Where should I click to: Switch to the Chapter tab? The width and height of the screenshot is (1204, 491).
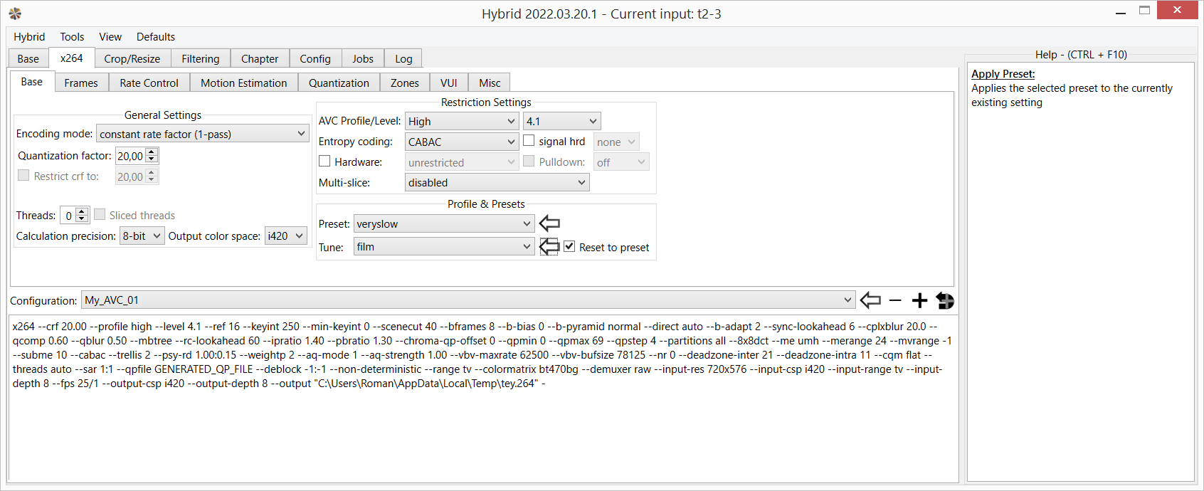[x=260, y=59]
